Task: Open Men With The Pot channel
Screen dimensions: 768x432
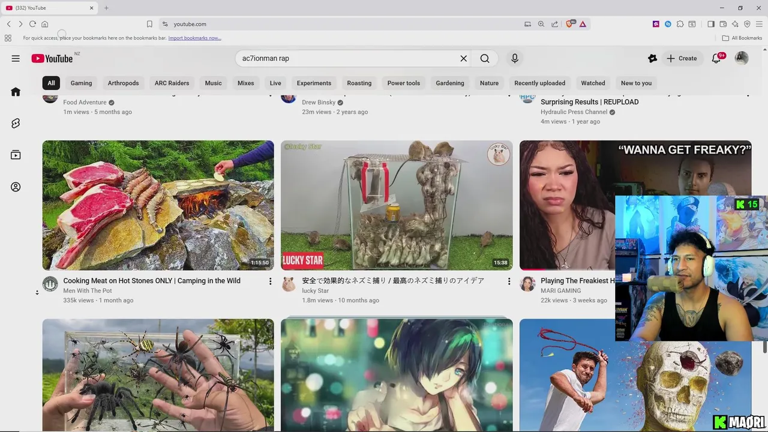Action: click(x=88, y=291)
